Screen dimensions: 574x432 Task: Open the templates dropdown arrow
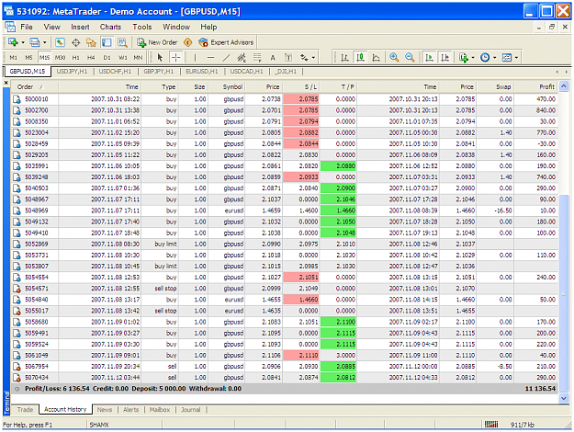[516, 58]
